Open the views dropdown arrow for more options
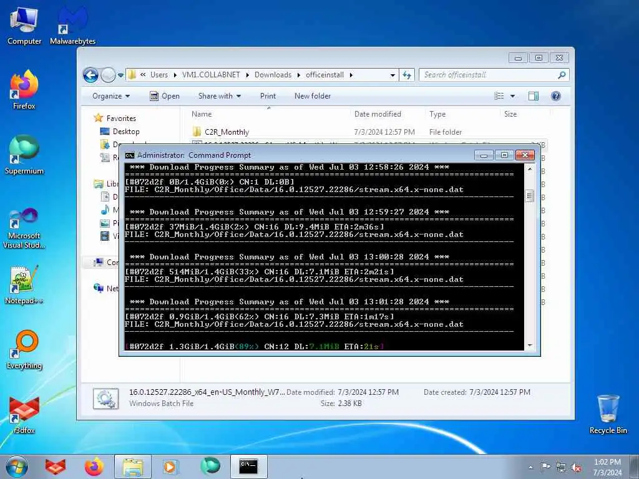This screenshot has height=479, width=639. coord(512,96)
